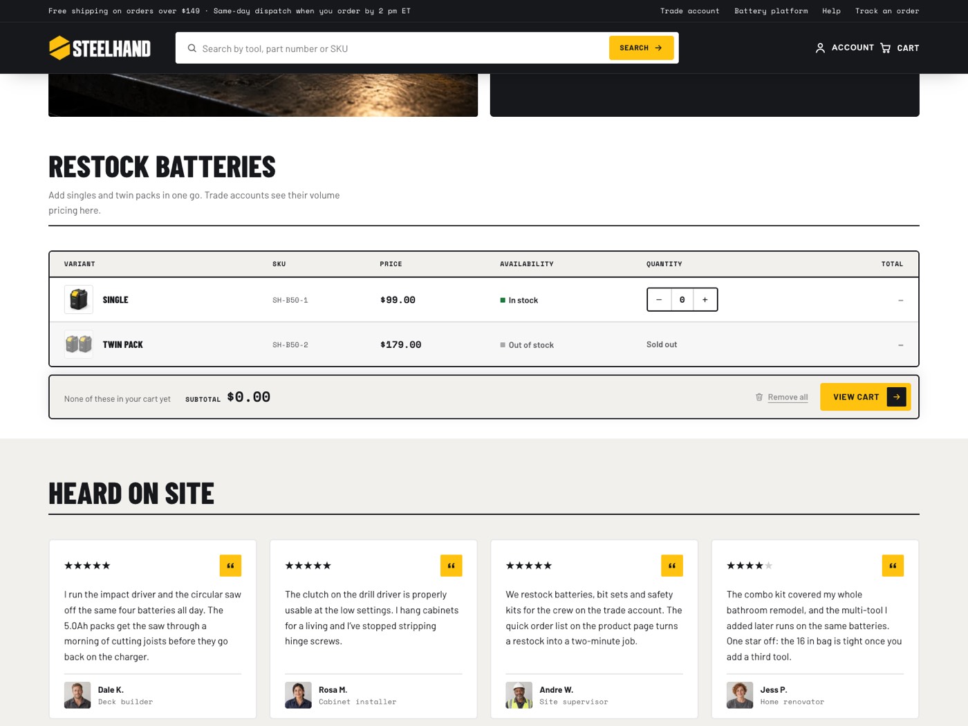Open the Account menu
Screen dimensions: 968x726
(844, 48)
